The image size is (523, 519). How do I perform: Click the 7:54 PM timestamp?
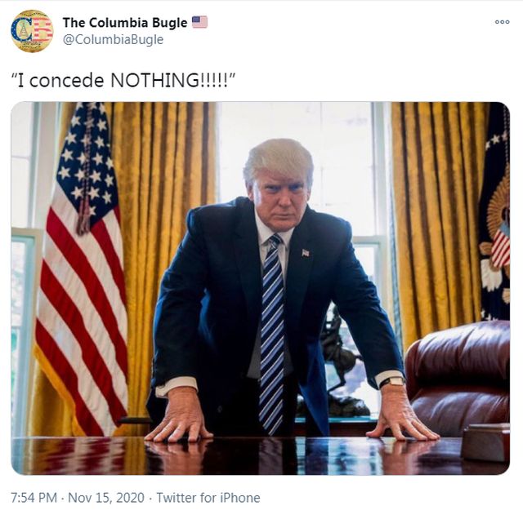(34, 498)
